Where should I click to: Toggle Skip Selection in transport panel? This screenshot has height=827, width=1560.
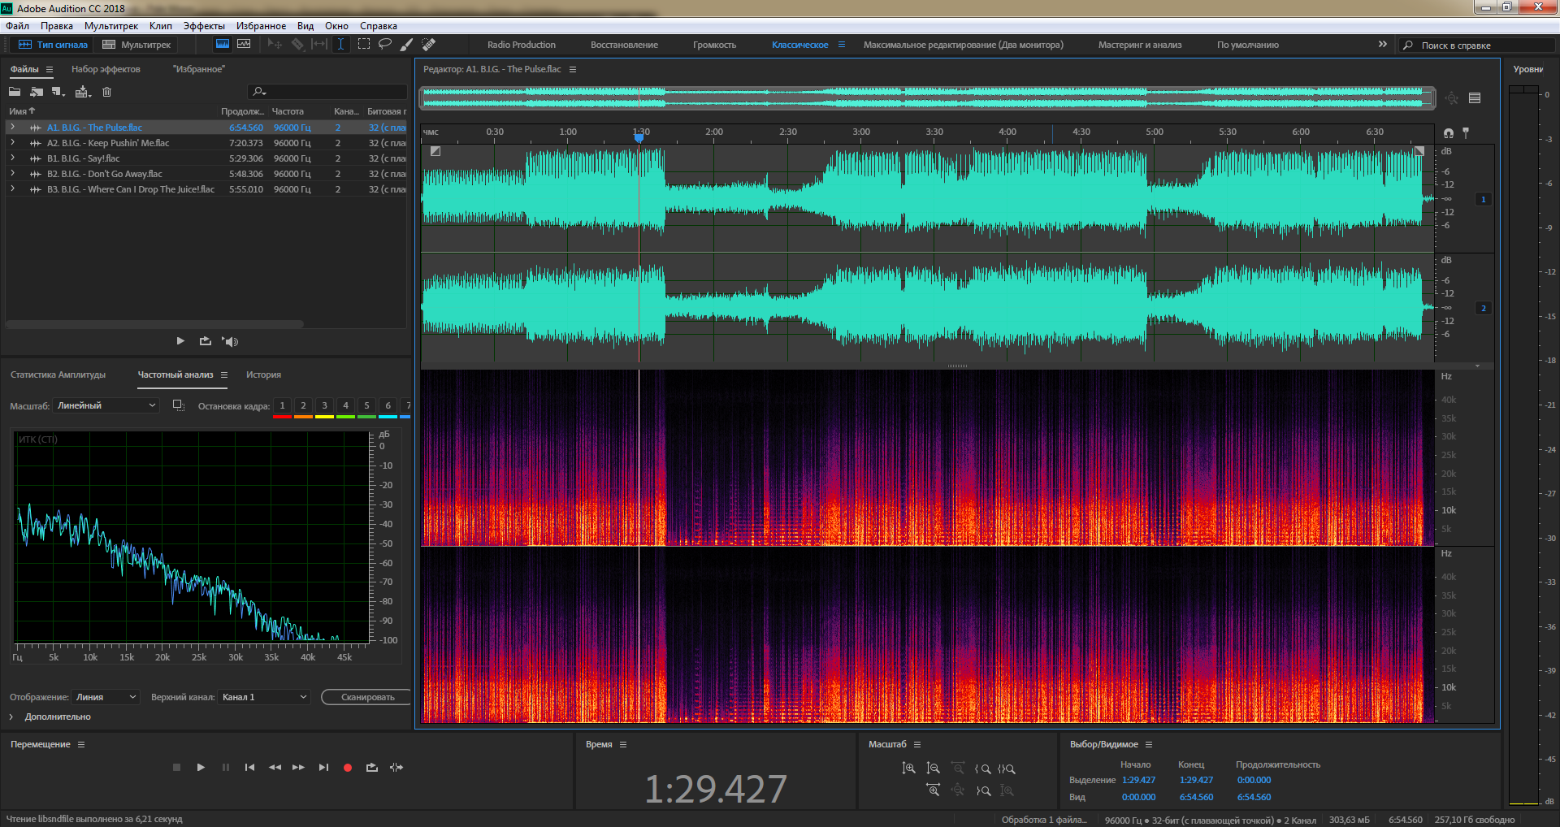point(396,767)
